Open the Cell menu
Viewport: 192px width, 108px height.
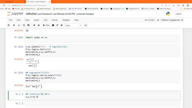45,20
